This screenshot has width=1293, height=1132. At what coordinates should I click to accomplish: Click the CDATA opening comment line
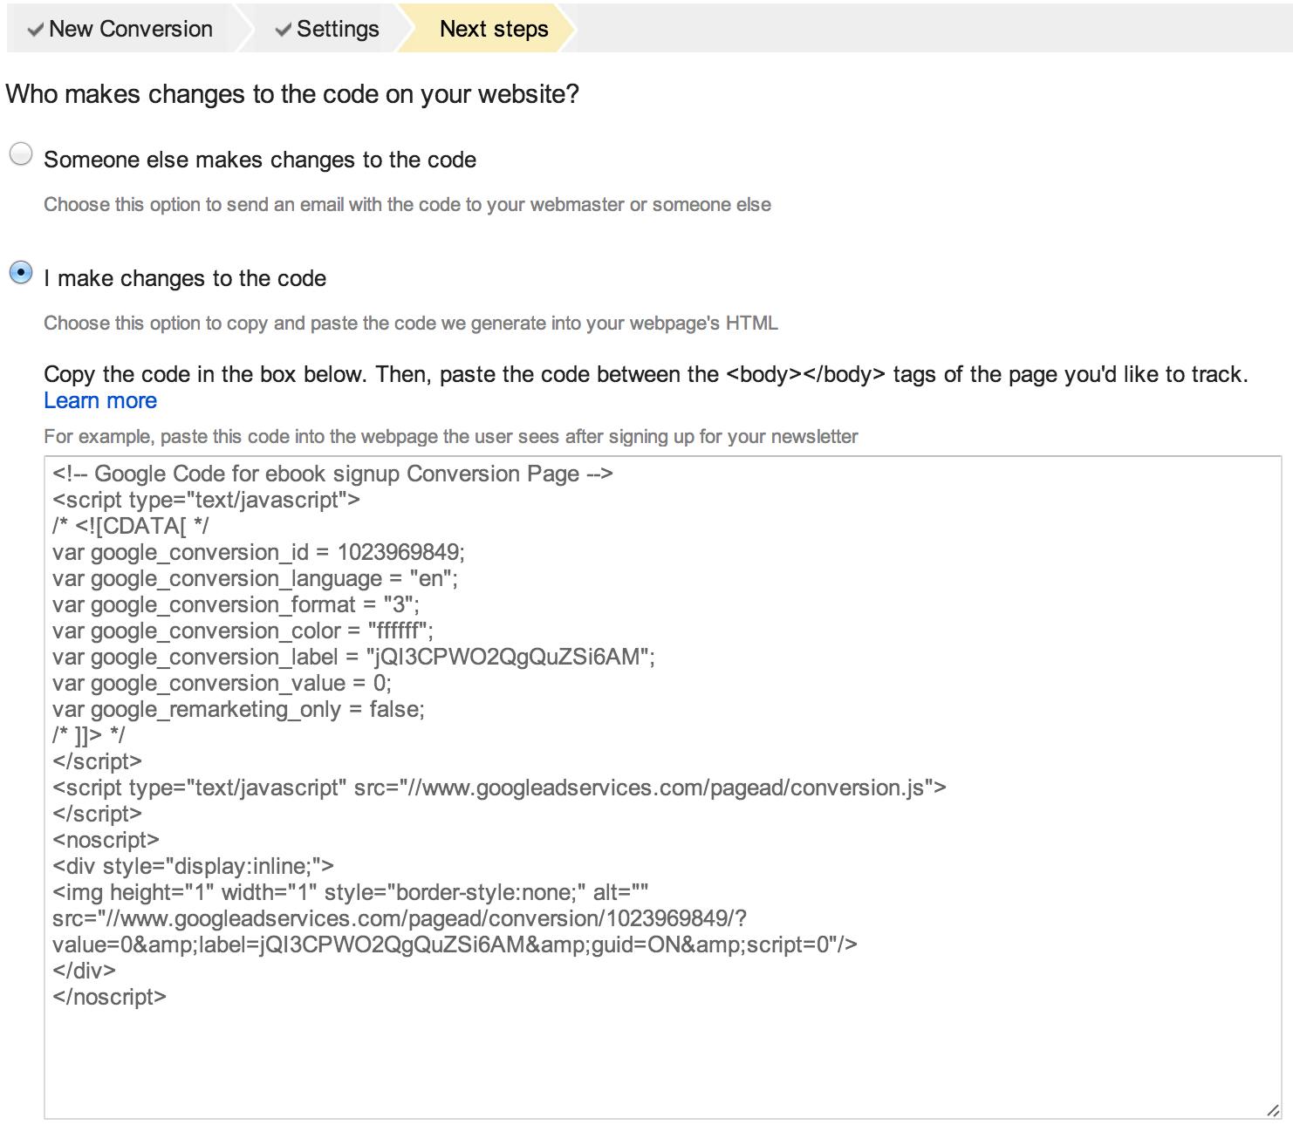tap(131, 527)
